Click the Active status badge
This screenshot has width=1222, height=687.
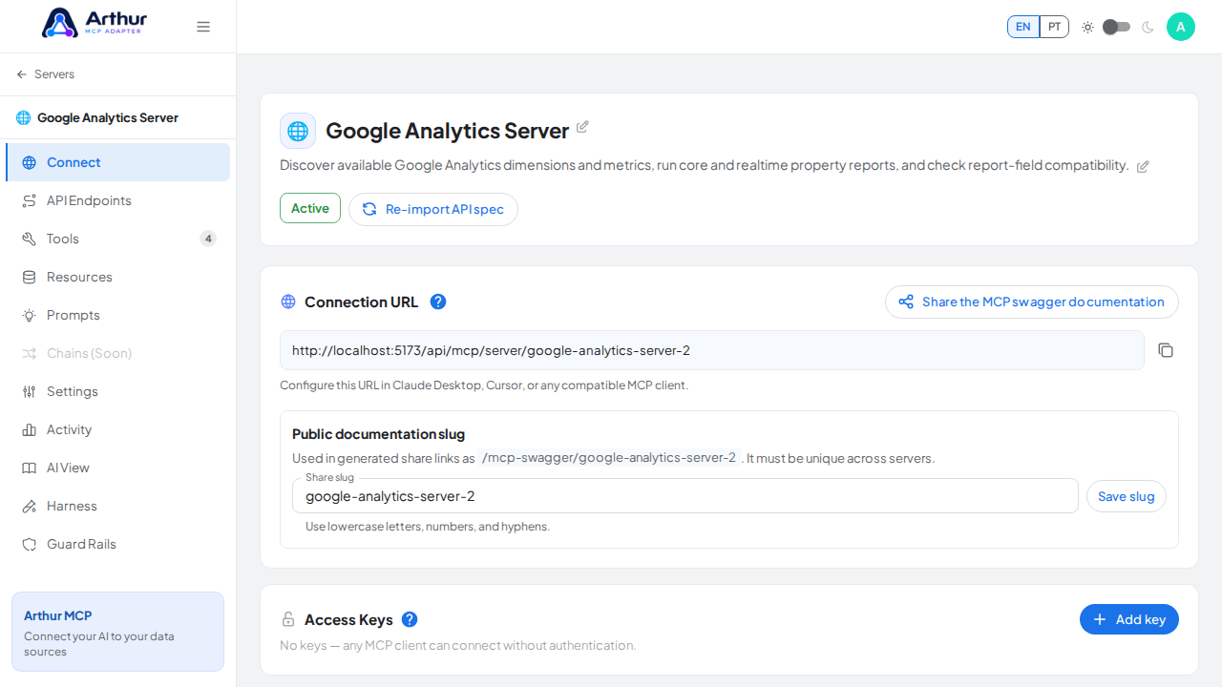coord(310,208)
